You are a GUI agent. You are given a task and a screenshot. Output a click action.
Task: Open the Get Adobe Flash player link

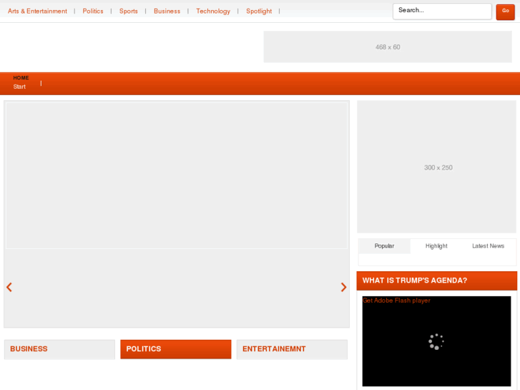point(396,301)
